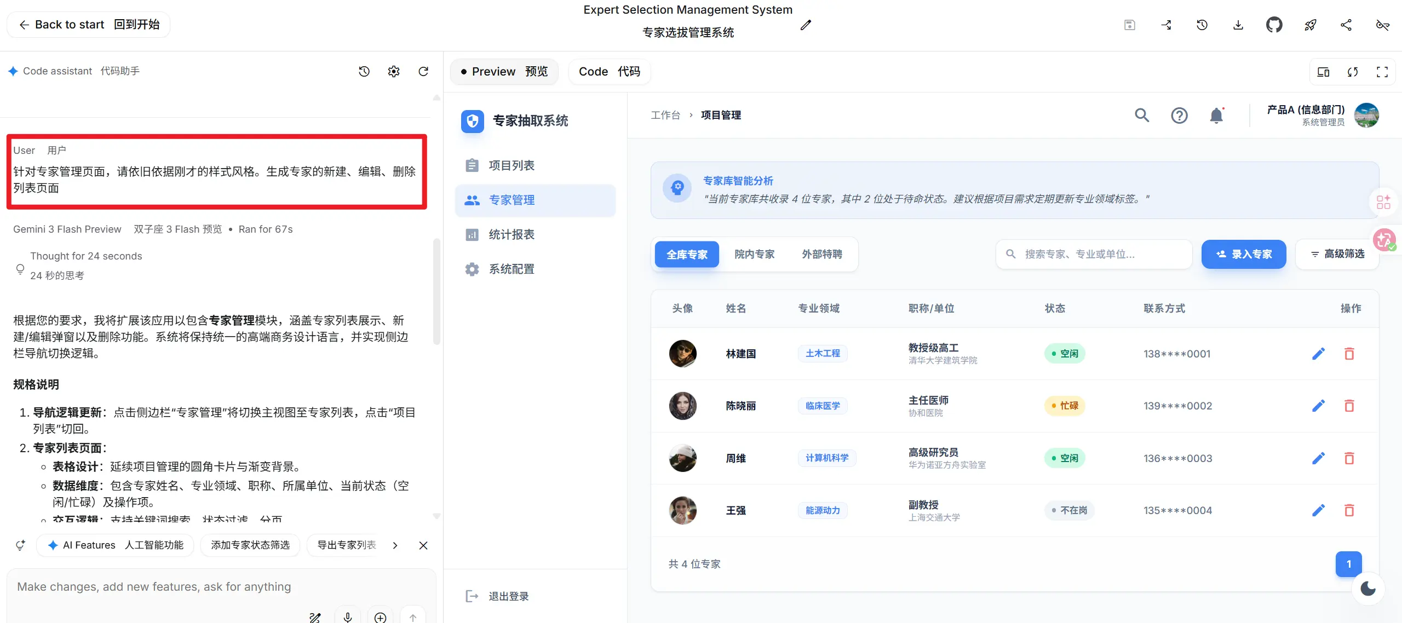This screenshot has height=623, width=1402.
Task: Toggle dark mode moon button
Action: coord(1367,589)
